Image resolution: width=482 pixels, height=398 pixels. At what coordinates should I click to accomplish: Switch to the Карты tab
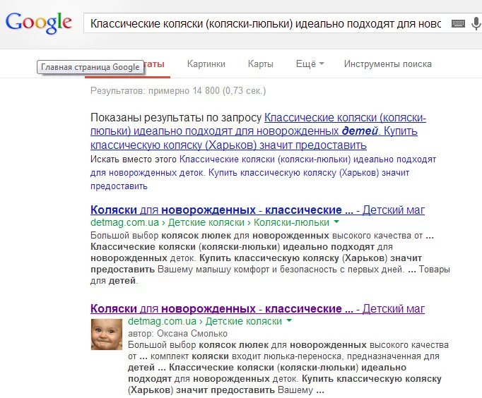click(261, 64)
